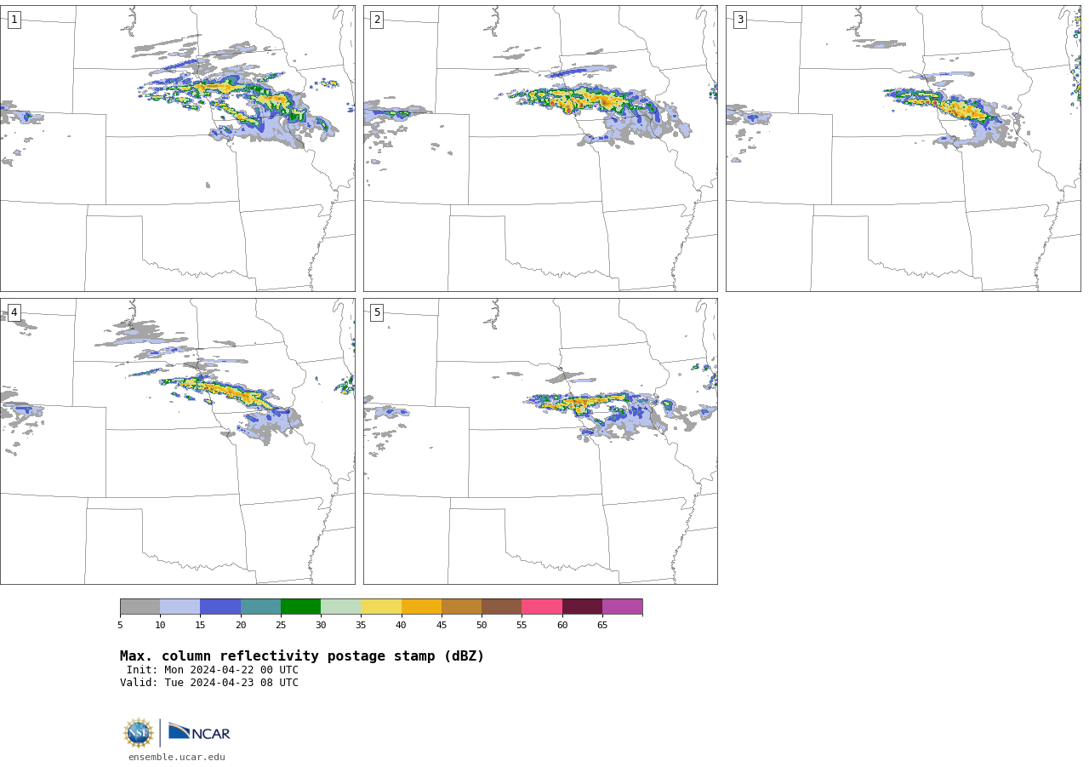Screen dimensions: 1089x767
Task: Click the panel number 4 label
Action: 14,312
